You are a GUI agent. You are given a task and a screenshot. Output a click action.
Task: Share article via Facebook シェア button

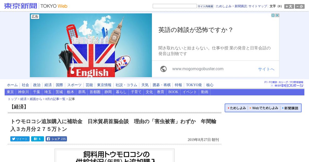coord(56,139)
